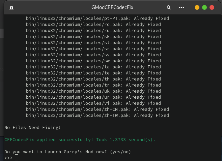Open the terminal search icon
The height and width of the screenshot is (161, 222).
(169, 7)
